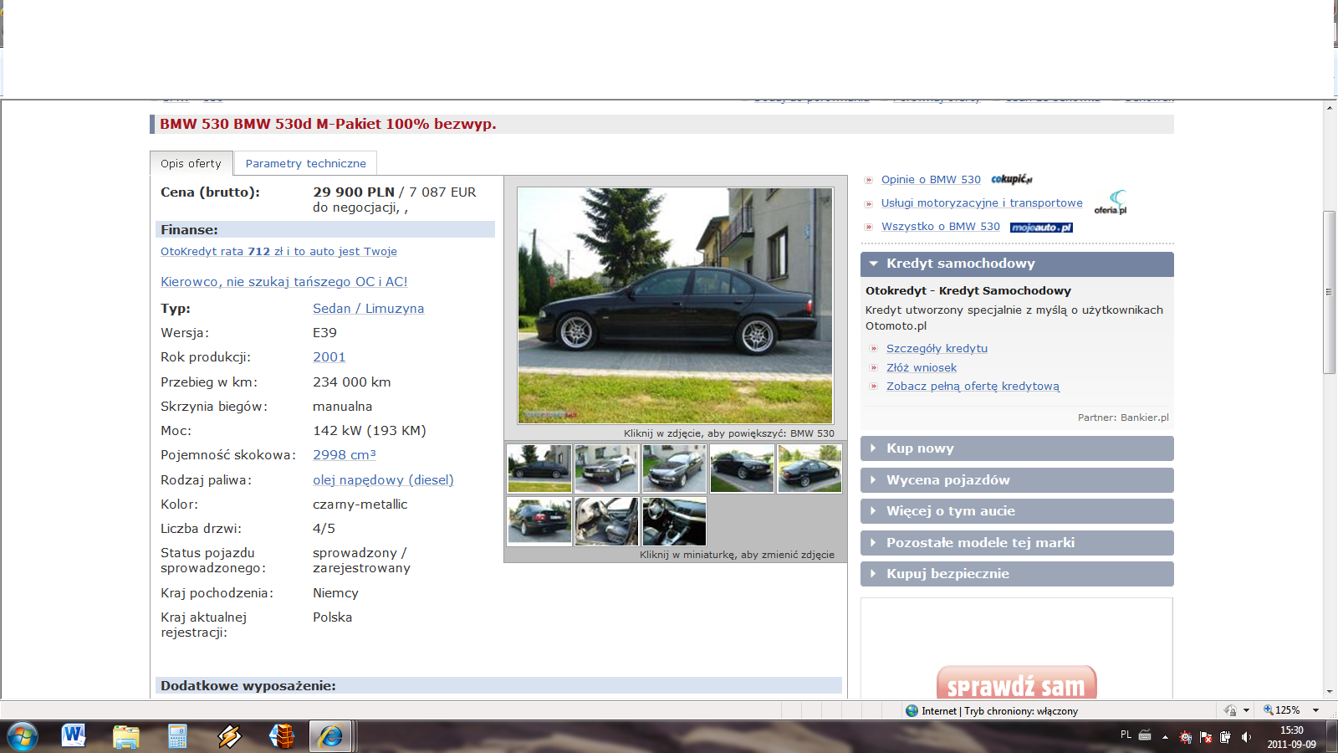Open the on-screen keyboard tray icon
Image resolution: width=1338 pixels, height=753 pixels.
[1145, 735]
